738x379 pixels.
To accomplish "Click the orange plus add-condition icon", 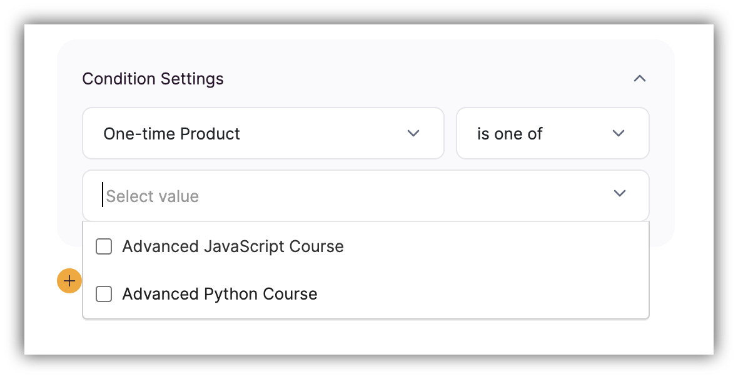I will (x=69, y=281).
